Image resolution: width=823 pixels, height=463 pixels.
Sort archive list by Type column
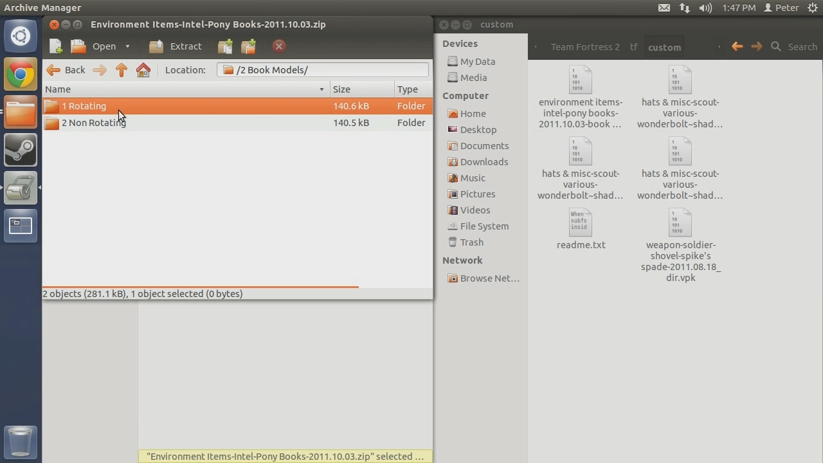click(x=413, y=89)
